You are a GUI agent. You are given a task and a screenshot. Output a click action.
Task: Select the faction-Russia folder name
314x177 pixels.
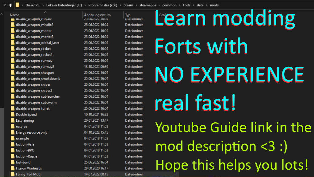tap(26, 156)
